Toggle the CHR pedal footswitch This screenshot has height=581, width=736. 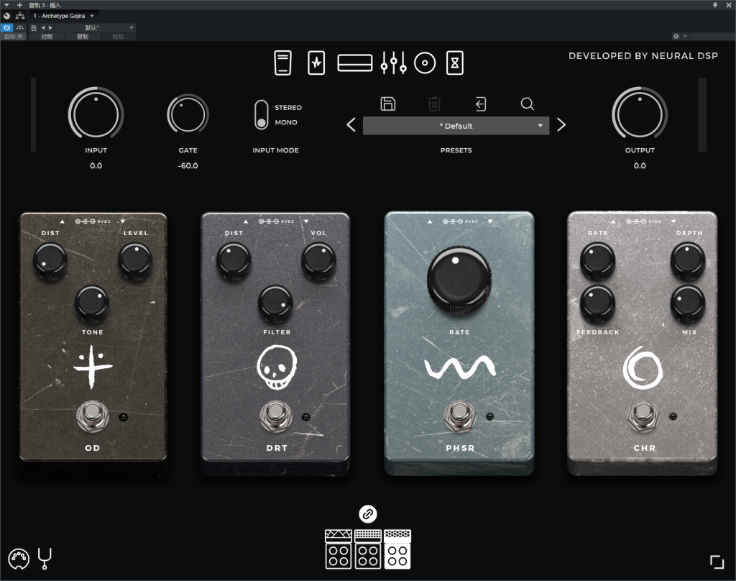pos(643,415)
